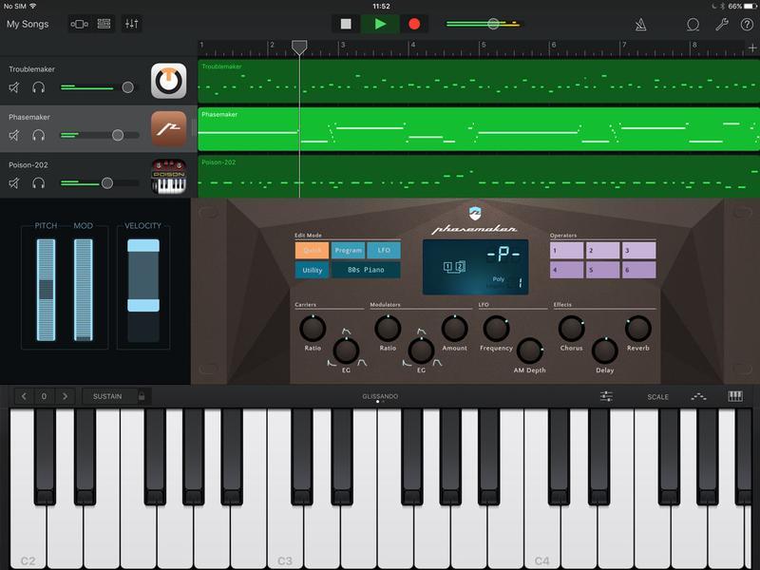Switch to tracks view icon
760x570 pixels.
104,24
